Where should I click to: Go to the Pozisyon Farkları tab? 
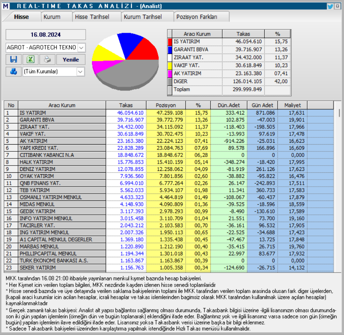197,17
